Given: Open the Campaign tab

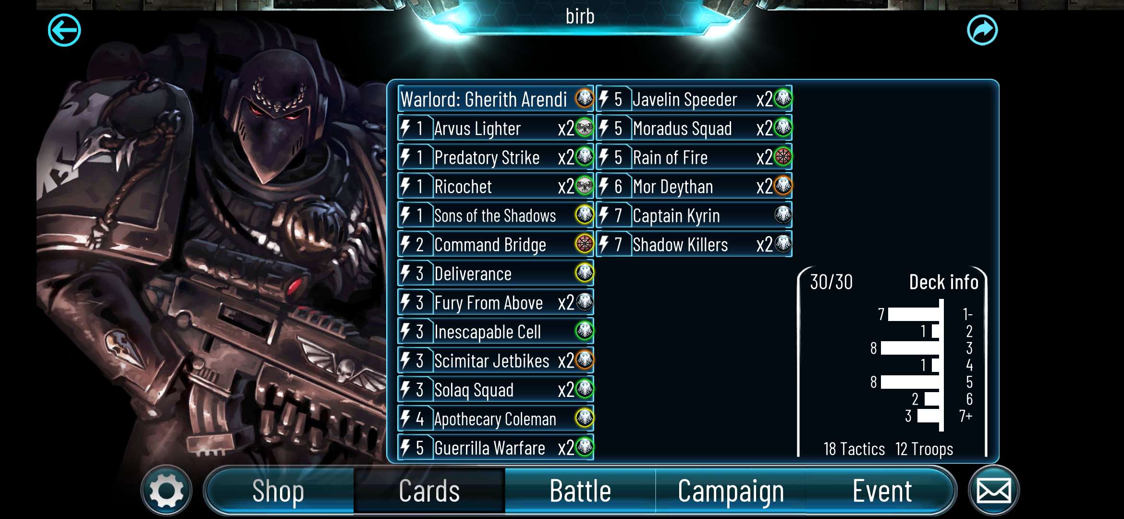Looking at the screenshot, I should click(731, 491).
